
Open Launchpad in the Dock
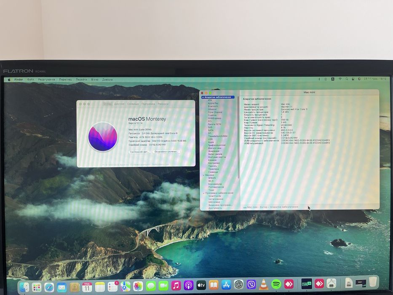[x=37, y=287]
